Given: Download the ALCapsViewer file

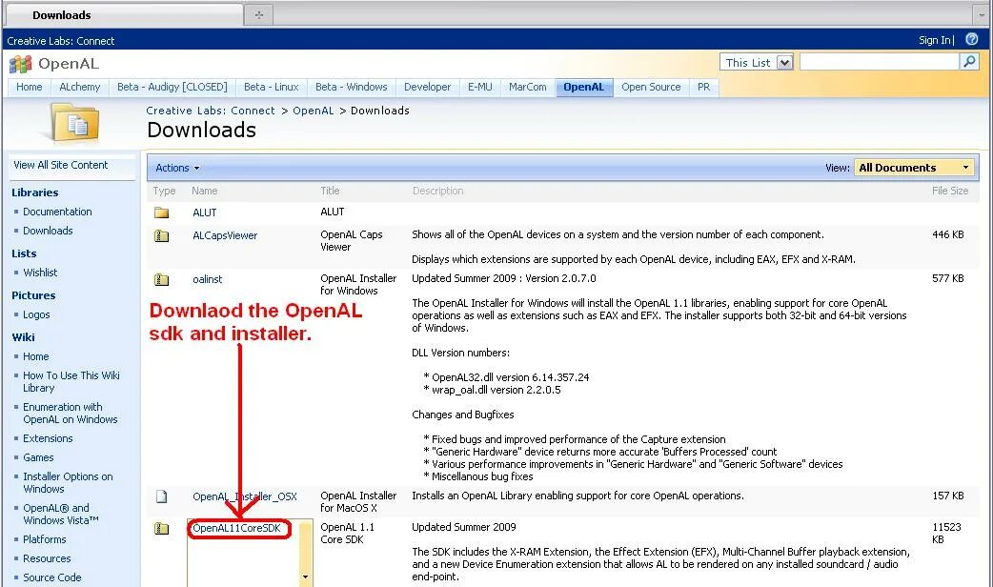Looking at the screenshot, I should tap(225, 235).
